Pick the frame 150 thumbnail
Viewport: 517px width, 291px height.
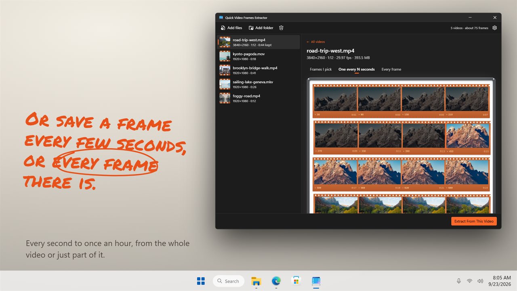423,99
